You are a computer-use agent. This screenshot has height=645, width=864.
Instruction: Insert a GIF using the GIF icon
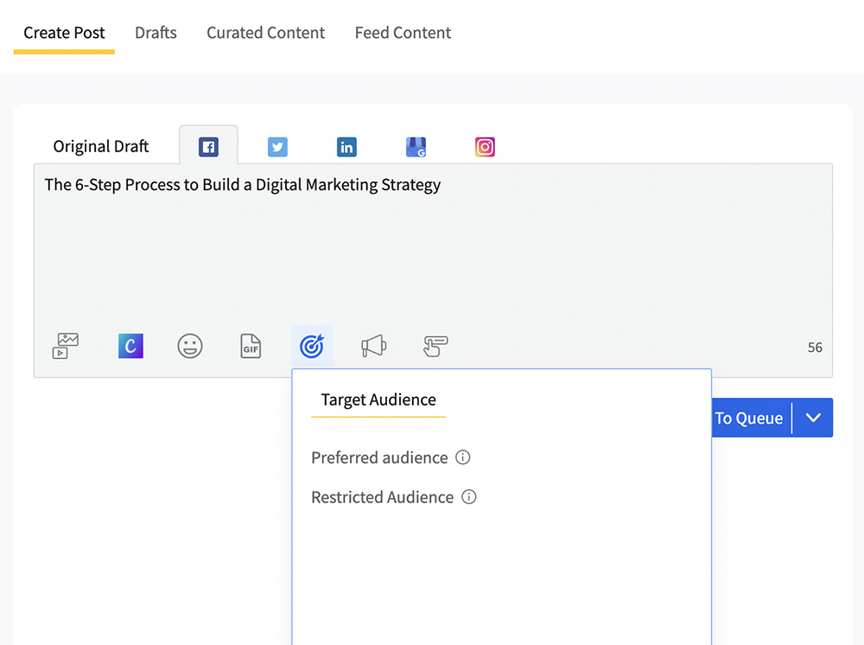click(x=251, y=347)
